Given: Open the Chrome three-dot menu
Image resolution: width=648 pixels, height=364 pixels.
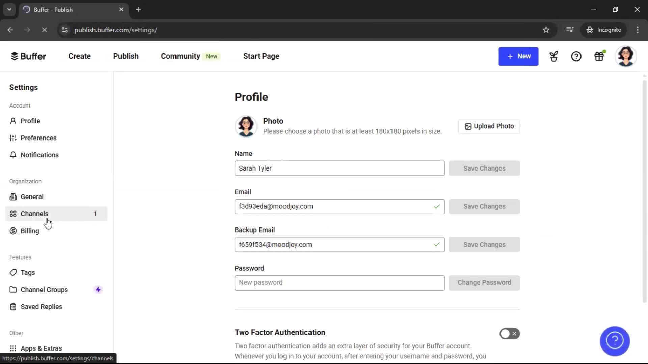Looking at the screenshot, I should click(638, 30).
